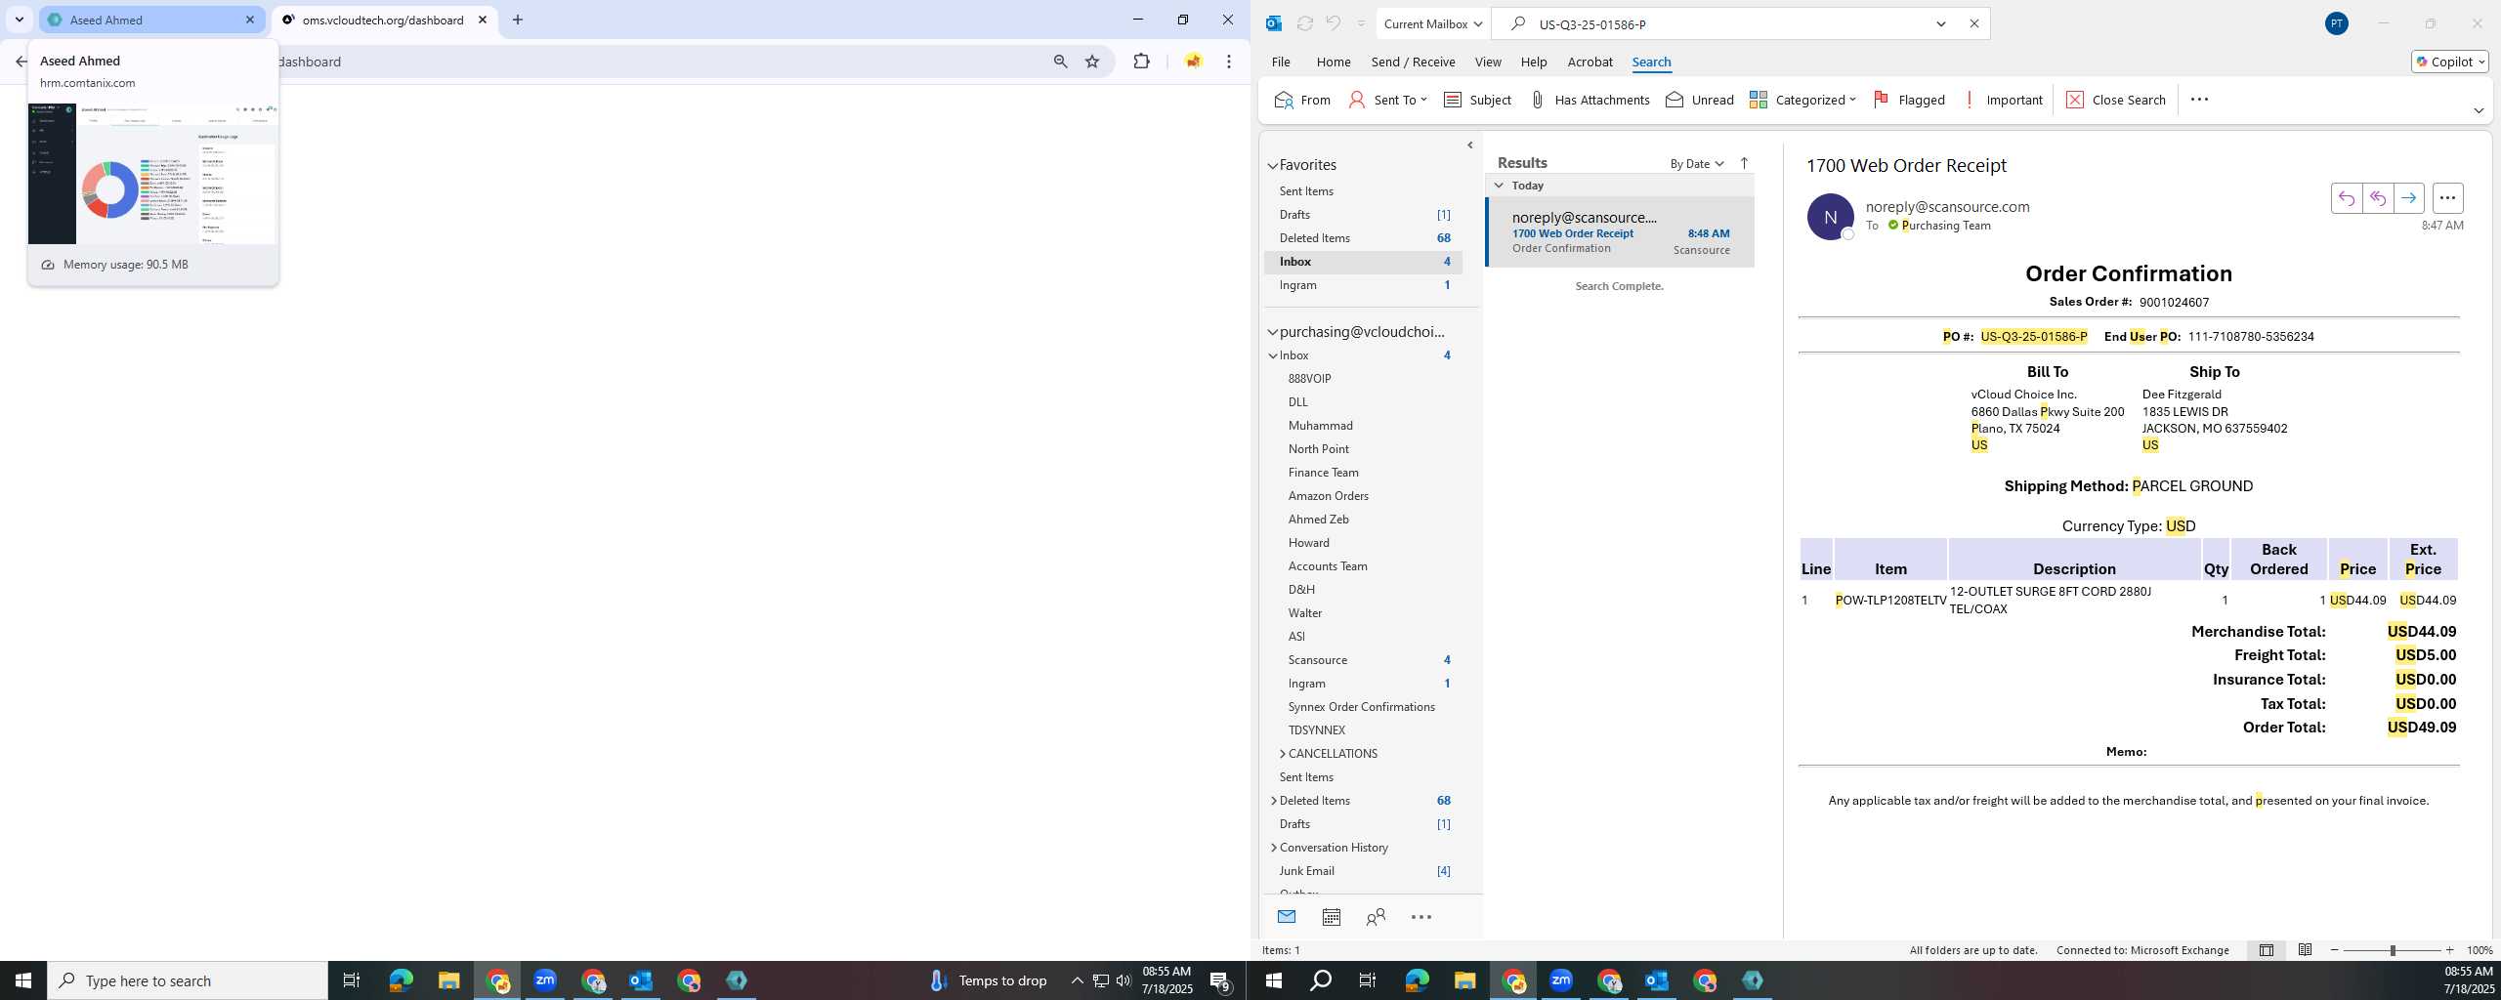Screen dimensions: 2501x1000
Task: Open the Categorized dropdown
Action: (1802, 100)
